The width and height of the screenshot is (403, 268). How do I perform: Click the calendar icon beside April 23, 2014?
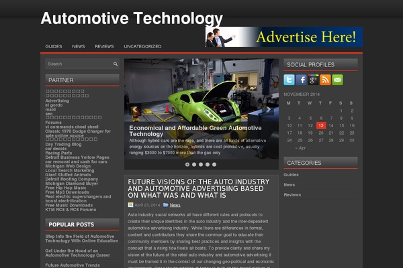coord(130,205)
